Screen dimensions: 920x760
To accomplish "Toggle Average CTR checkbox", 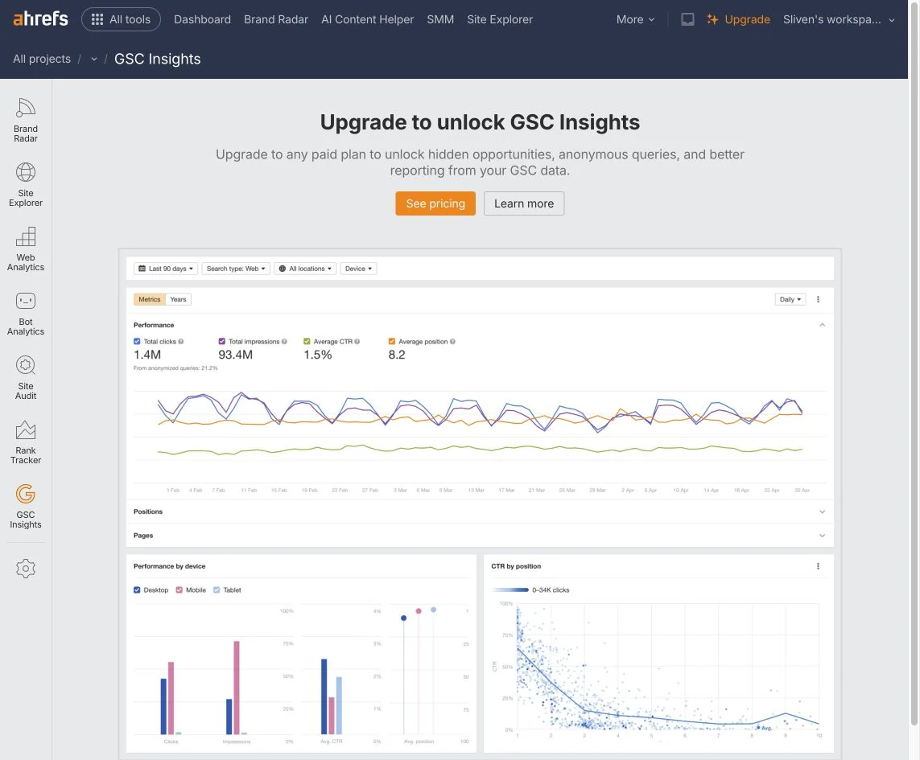I will coord(307,341).
